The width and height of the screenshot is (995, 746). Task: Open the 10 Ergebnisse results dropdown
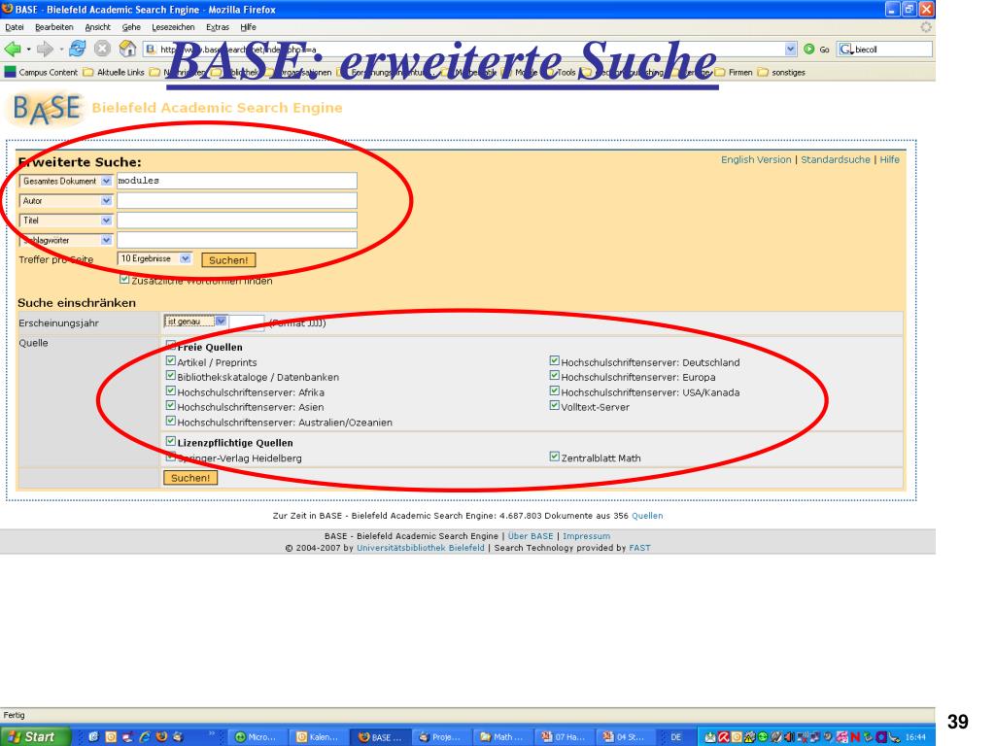pyautogui.click(x=154, y=258)
